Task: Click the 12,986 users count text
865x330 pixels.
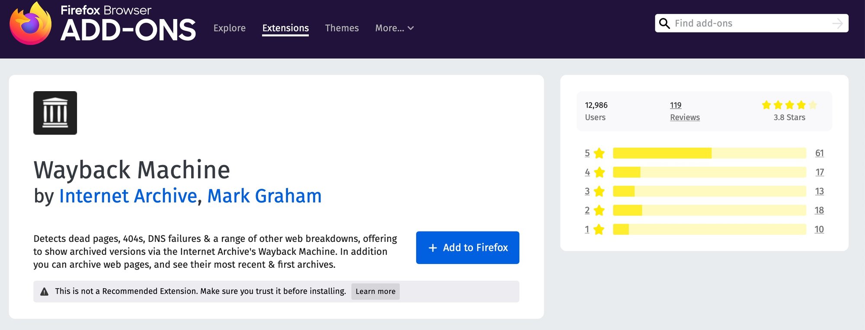Action: tap(596, 105)
